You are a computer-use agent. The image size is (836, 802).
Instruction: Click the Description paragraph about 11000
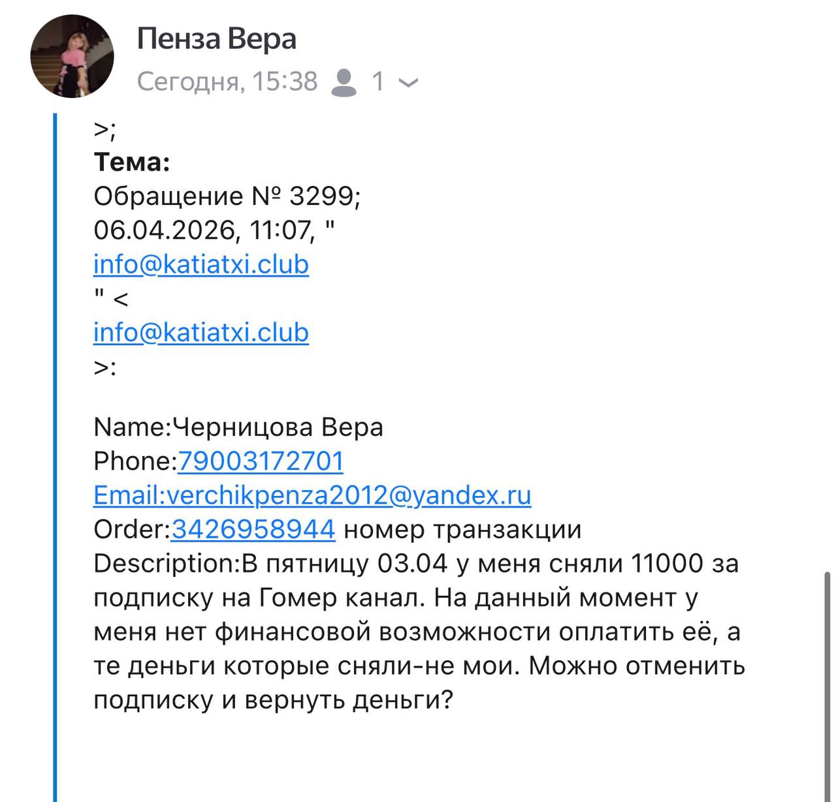point(418,597)
